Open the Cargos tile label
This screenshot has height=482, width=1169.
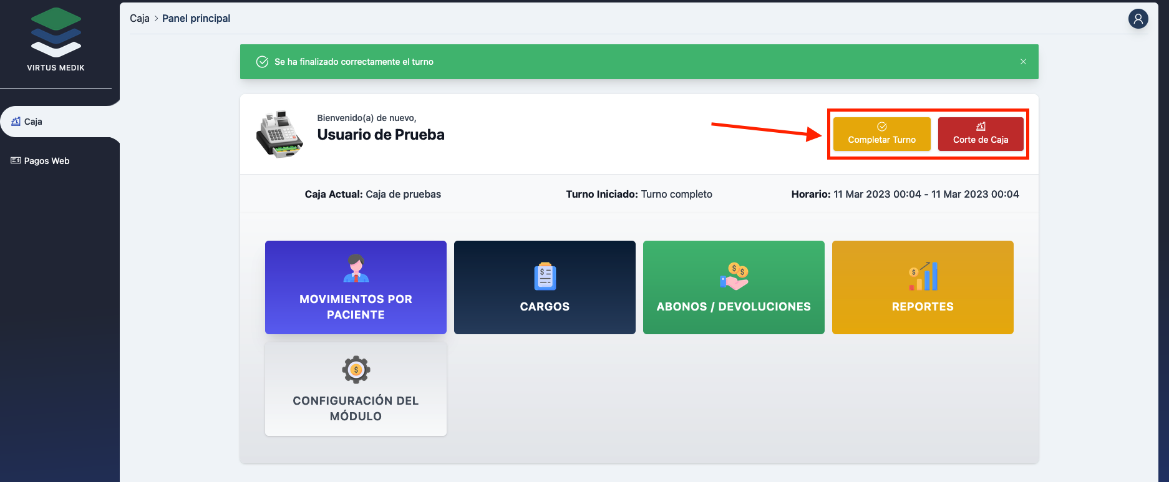(x=545, y=307)
